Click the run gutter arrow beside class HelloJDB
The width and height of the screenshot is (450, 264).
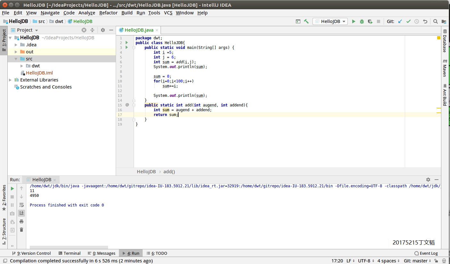pyautogui.click(x=127, y=43)
